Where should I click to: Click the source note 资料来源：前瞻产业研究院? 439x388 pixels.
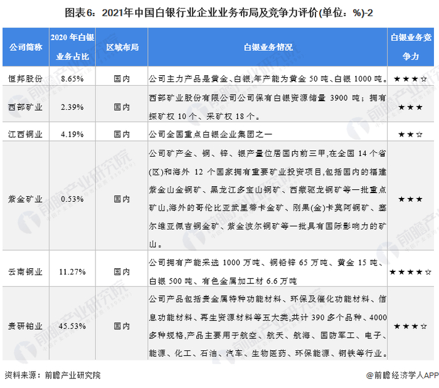[x=52, y=375]
